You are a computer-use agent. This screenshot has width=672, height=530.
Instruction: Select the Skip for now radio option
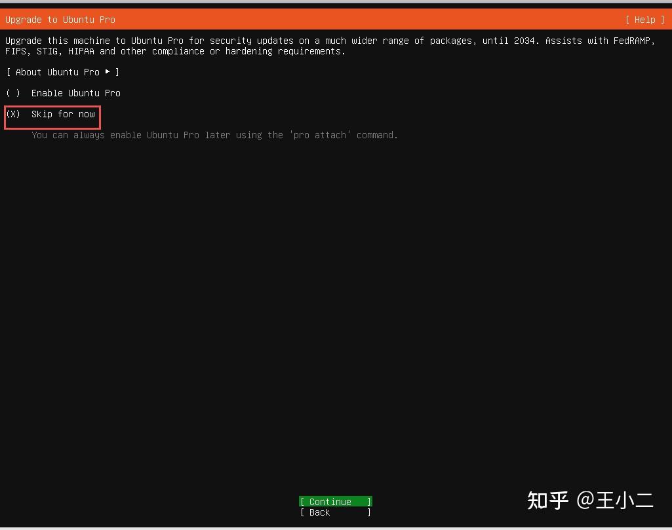point(50,114)
